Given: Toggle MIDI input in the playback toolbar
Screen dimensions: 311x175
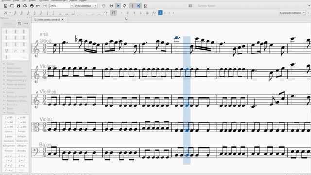Looking at the screenshot, I should pos(104,6).
